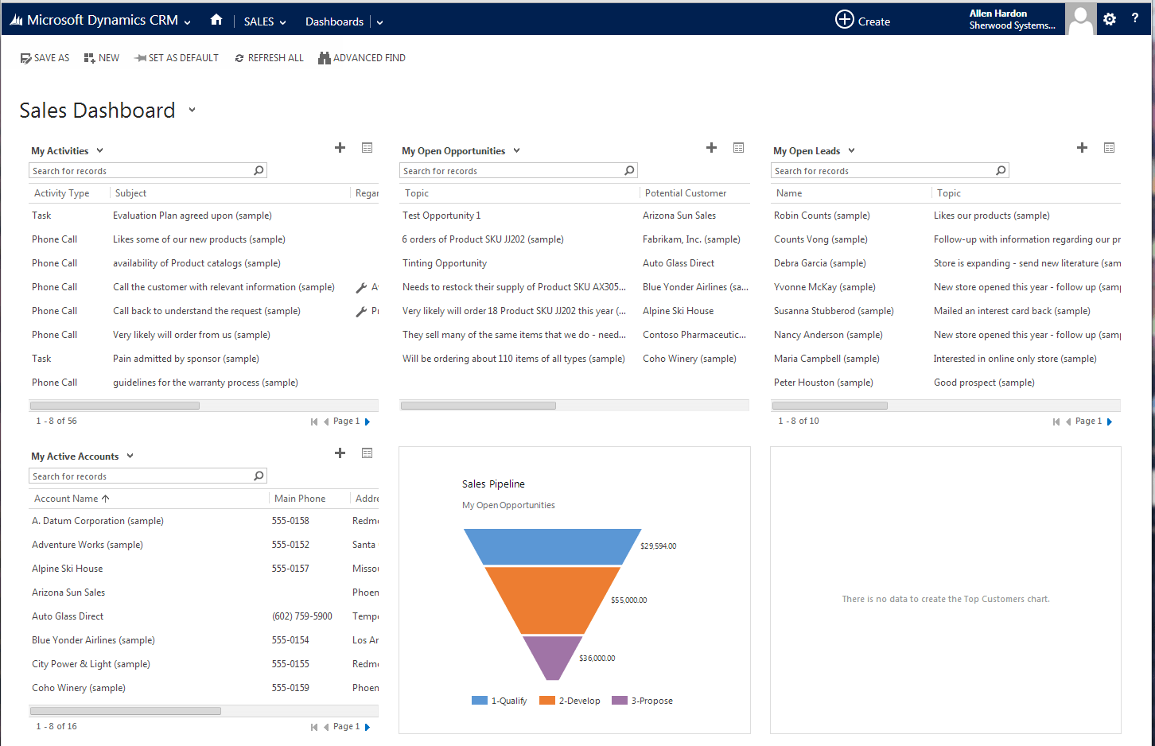Go to next page in My Open Leads
Image resolution: width=1155 pixels, height=746 pixels.
coord(1110,422)
